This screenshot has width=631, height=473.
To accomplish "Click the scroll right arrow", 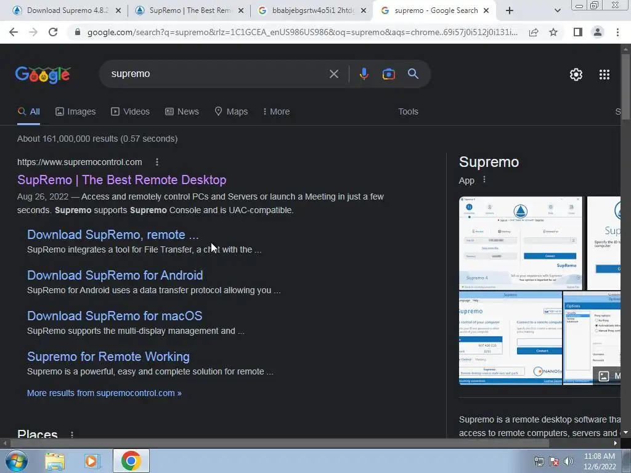I will click(616, 443).
